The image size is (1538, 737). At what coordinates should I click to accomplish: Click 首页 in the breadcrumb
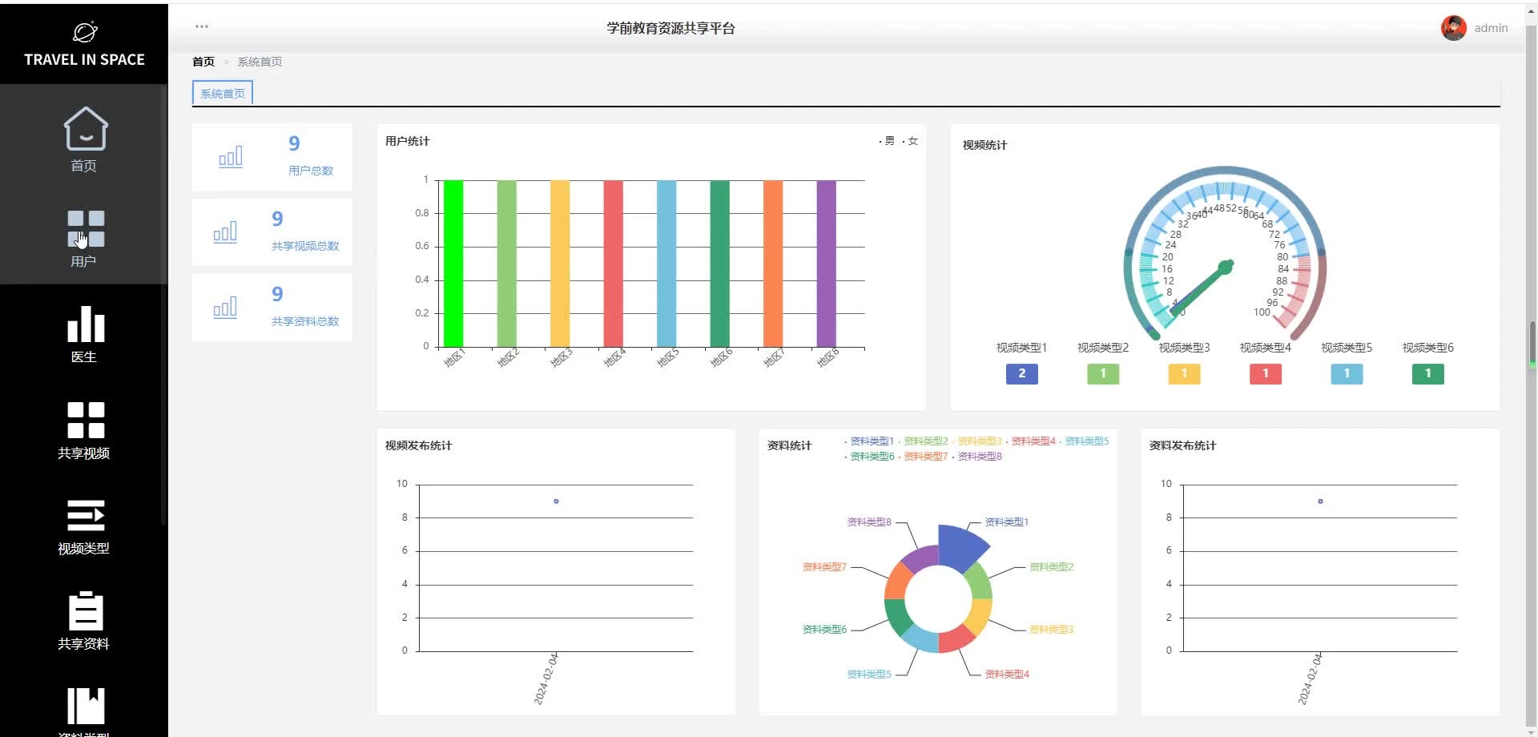point(203,62)
